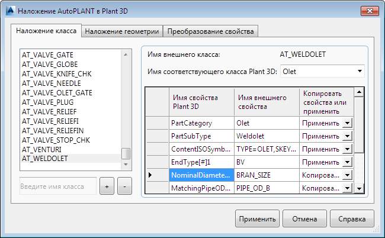Select AT_VALVE_OLET_GATE in the class list
The height and width of the screenshot is (238, 385).
click(70, 93)
